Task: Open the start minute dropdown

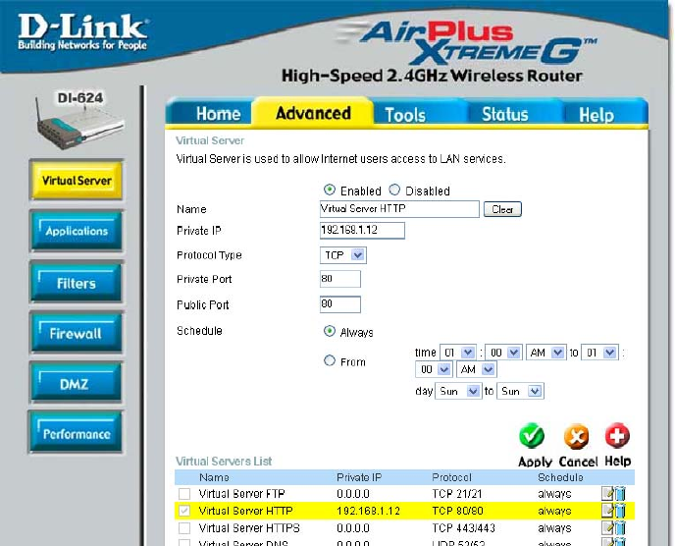Action: pyautogui.click(x=503, y=353)
